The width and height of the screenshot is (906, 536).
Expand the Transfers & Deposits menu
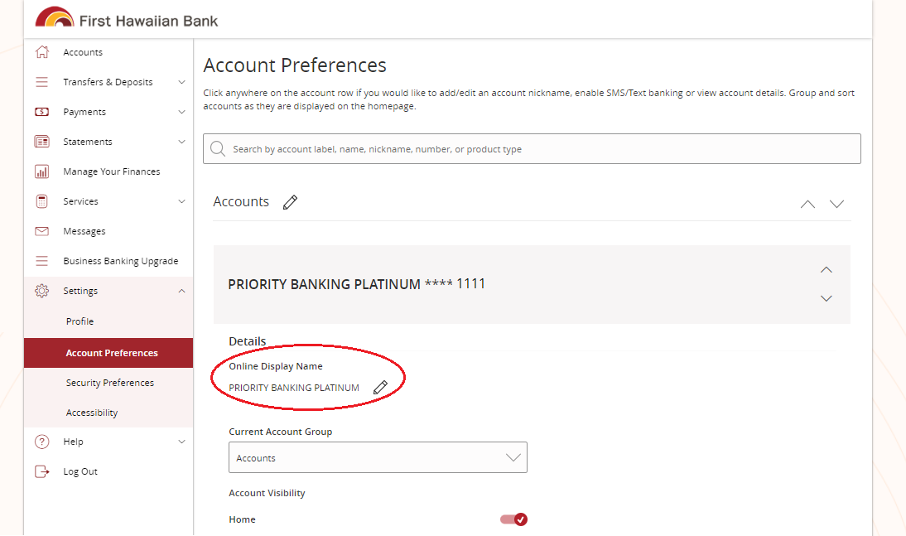[x=181, y=82]
